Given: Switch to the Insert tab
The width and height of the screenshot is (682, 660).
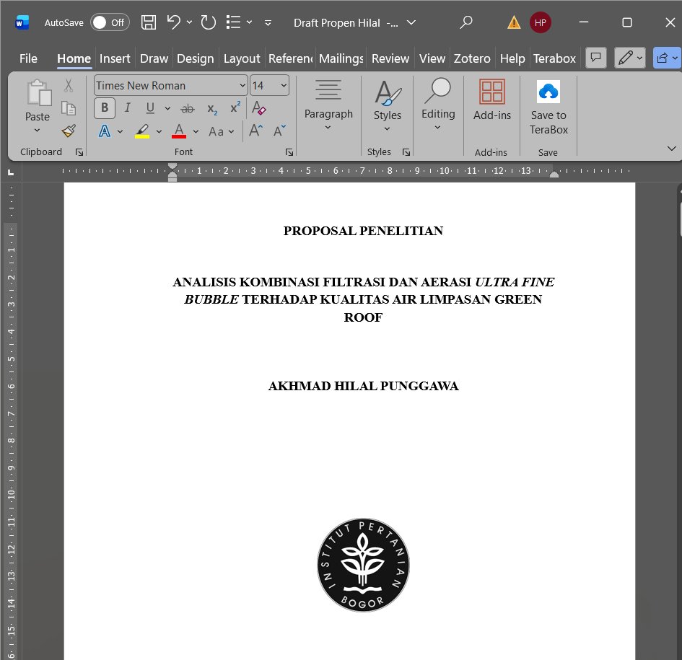Looking at the screenshot, I should pyautogui.click(x=115, y=58).
